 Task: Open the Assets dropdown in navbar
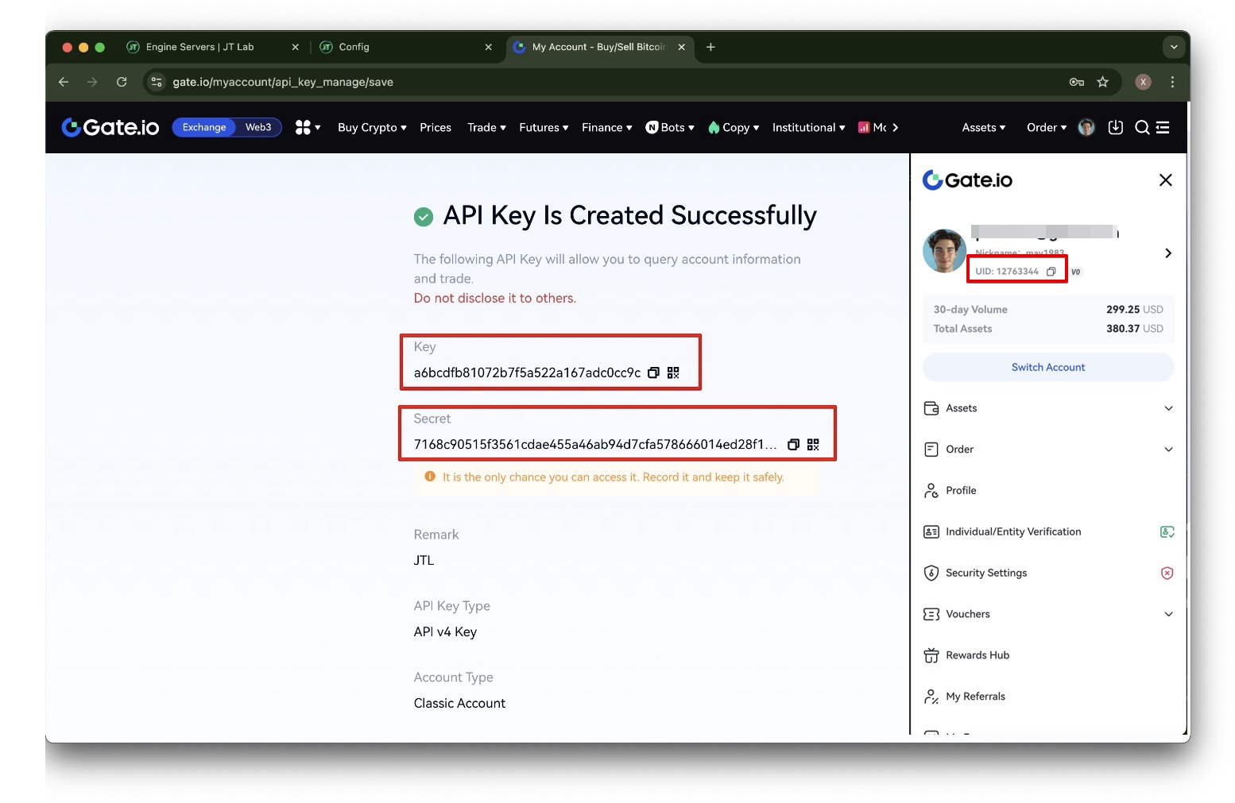coord(984,127)
